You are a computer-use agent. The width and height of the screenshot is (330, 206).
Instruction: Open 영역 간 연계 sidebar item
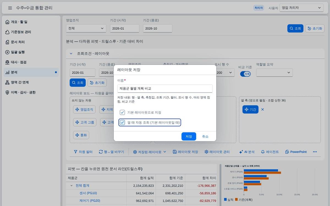pyautogui.click(x=31, y=82)
